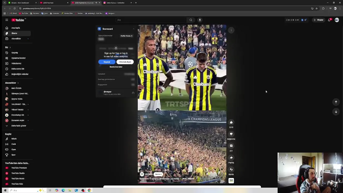343x193 pixels.
Task: Remix this short
Action: [231, 169]
